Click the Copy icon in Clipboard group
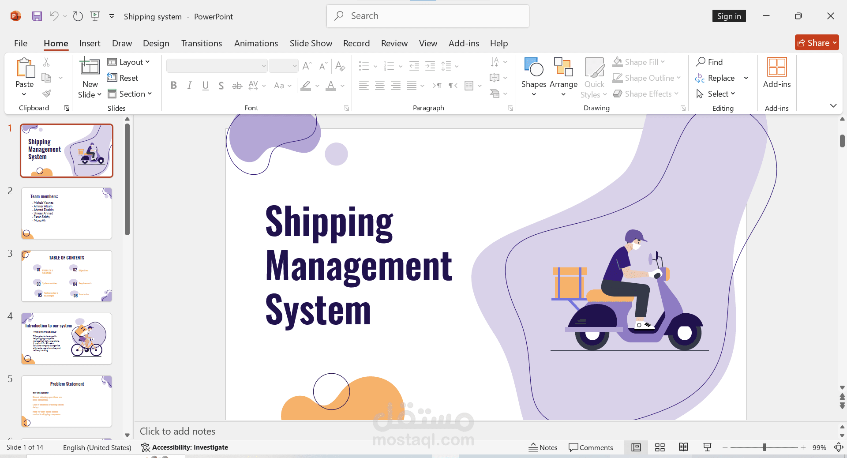The height and width of the screenshot is (458, 847). [x=46, y=78]
